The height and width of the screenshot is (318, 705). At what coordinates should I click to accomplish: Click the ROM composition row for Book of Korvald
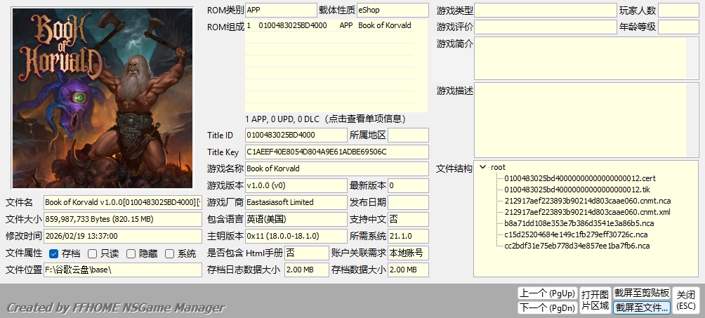pyautogui.click(x=336, y=25)
